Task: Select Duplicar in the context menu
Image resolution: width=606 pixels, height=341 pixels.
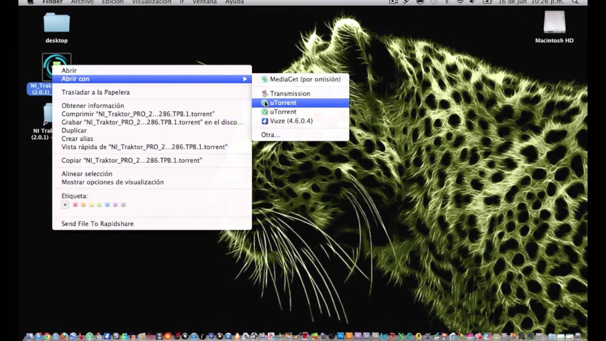Action: coord(151,130)
